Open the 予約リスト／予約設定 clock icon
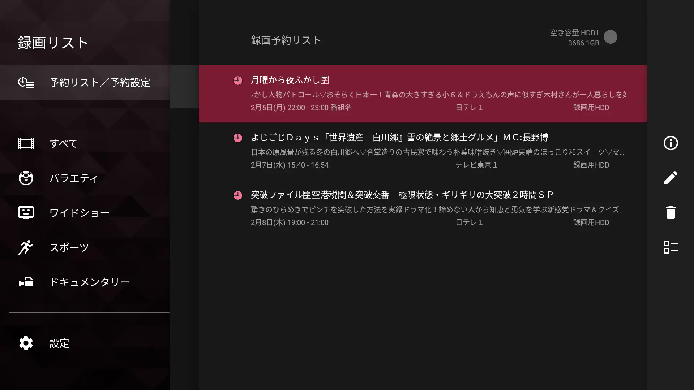 [25, 82]
